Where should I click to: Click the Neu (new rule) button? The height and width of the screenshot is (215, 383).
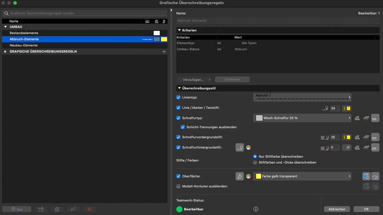click(x=17, y=209)
